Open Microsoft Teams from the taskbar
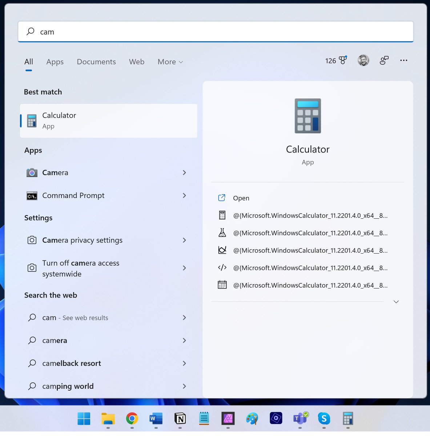 300,419
